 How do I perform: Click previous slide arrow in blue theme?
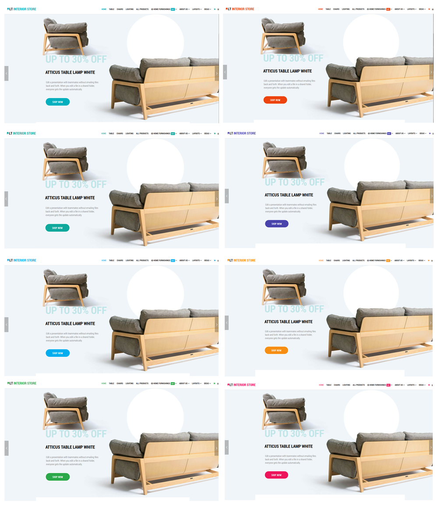[6, 325]
